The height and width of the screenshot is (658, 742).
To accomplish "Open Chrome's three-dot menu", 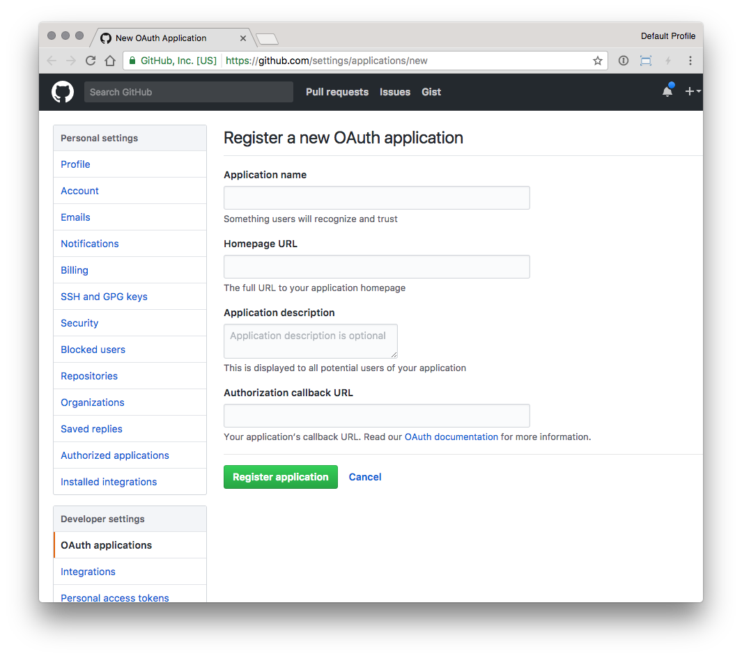I will click(690, 61).
